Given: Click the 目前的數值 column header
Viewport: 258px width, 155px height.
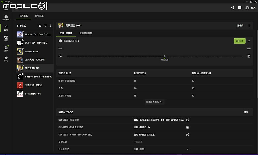Looking at the screenshot, I should point(140,73).
